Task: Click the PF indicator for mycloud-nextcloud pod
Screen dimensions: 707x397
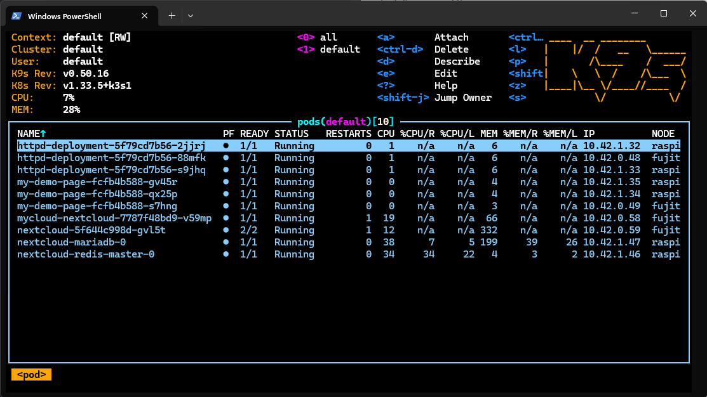Action: click(x=226, y=218)
